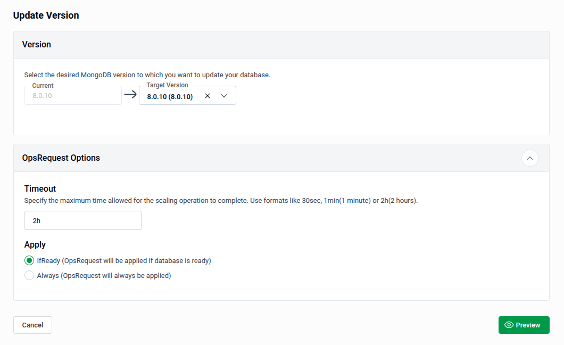Click the collapse chevron on OpsRequest Options
The image size is (564, 345).
click(529, 158)
